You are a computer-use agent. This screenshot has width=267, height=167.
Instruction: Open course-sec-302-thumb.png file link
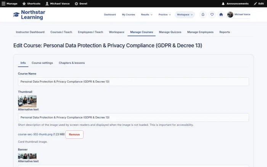tap(35, 134)
